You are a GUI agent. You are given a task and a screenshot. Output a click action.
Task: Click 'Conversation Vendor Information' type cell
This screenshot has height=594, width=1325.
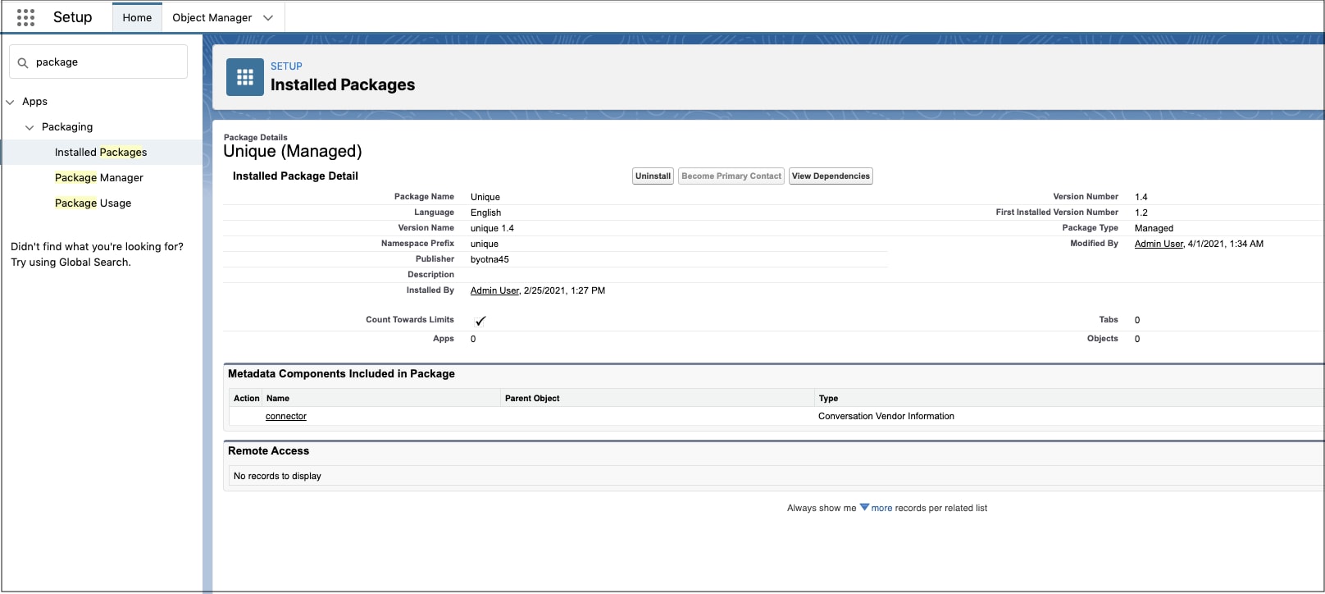pos(886,417)
